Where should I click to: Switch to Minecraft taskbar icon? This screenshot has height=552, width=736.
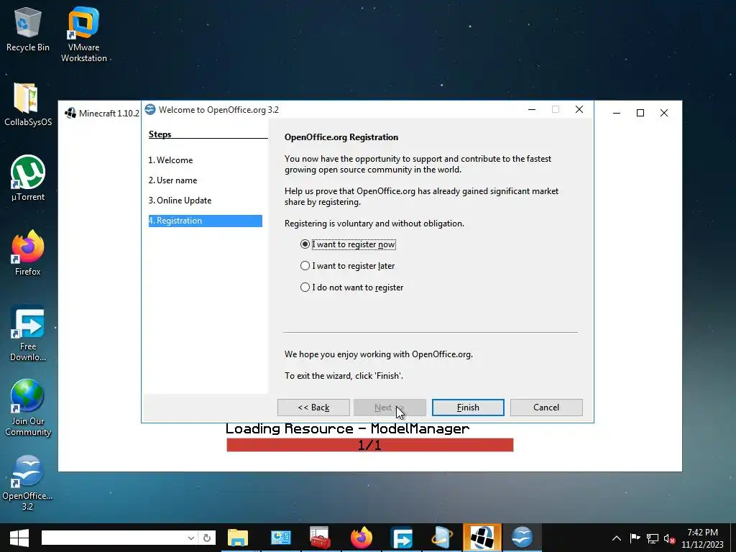(x=482, y=538)
